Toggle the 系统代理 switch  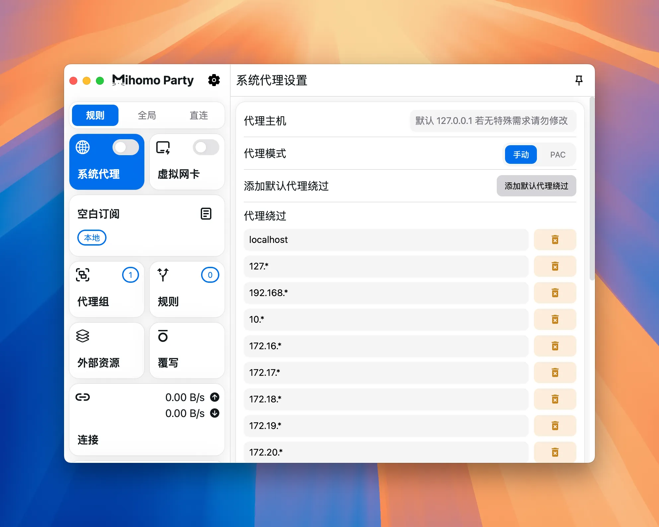click(x=125, y=147)
